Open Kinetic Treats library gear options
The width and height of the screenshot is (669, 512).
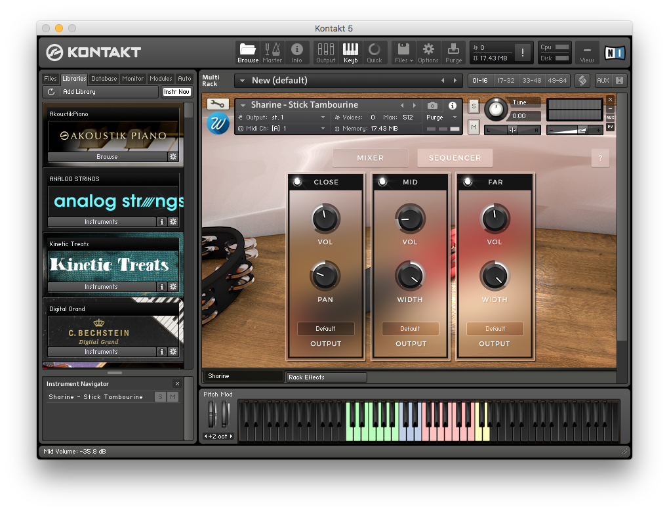click(172, 287)
